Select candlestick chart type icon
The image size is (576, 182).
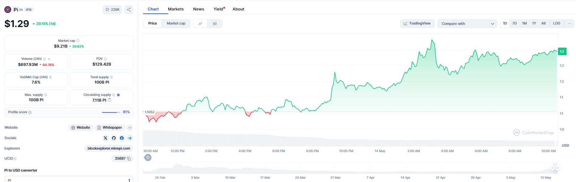[215, 23]
